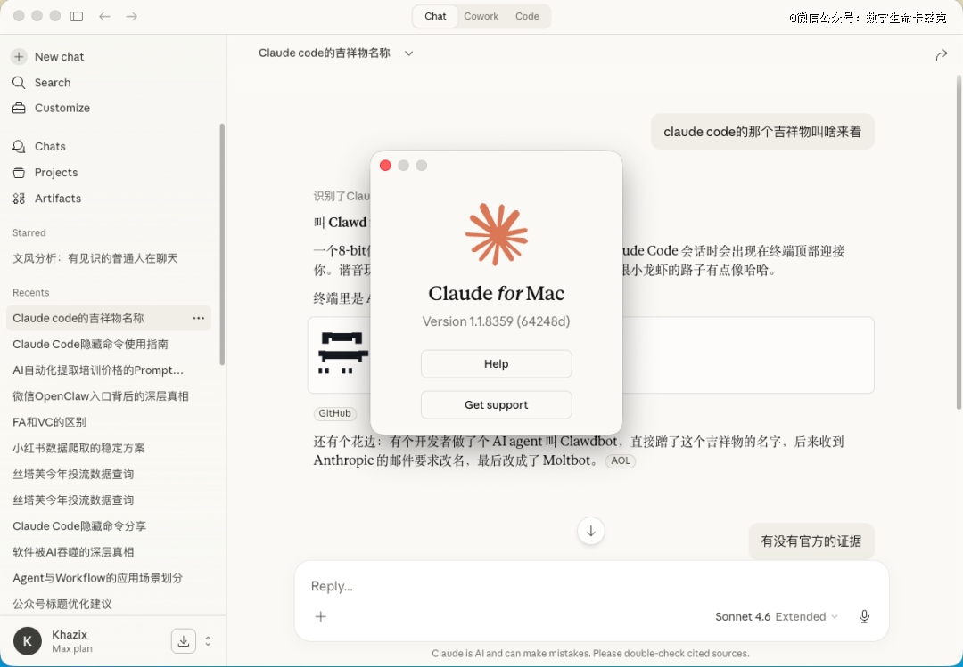Click the microphone voice input icon
Image resolution: width=963 pixels, height=667 pixels.
tap(863, 616)
